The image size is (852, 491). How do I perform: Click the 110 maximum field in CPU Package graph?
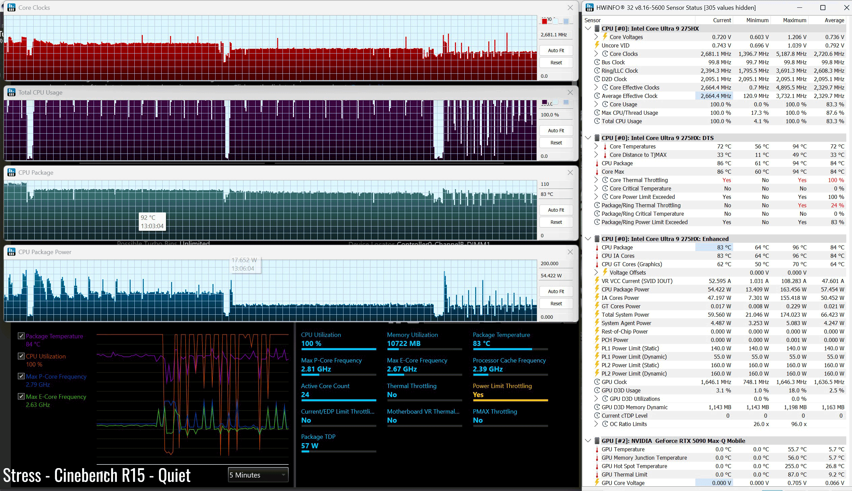(x=556, y=184)
